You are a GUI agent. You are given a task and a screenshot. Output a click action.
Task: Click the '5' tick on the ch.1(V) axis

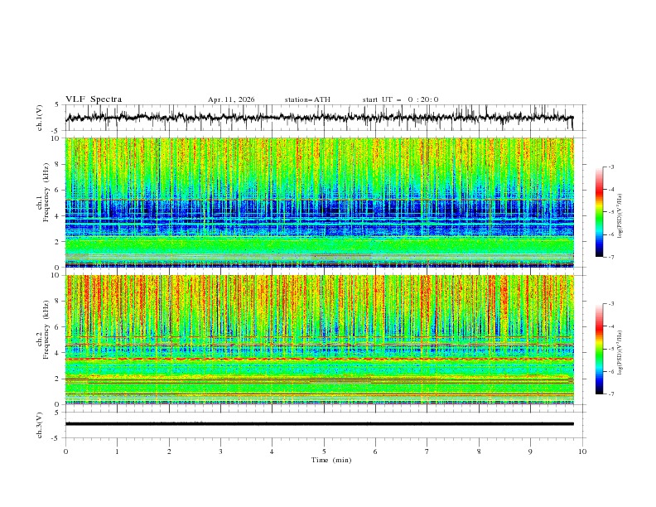[x=57, y=104]
